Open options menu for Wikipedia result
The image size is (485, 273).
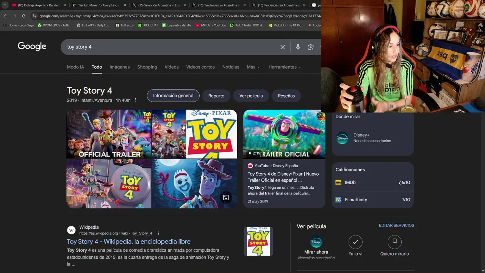(158, 233)
